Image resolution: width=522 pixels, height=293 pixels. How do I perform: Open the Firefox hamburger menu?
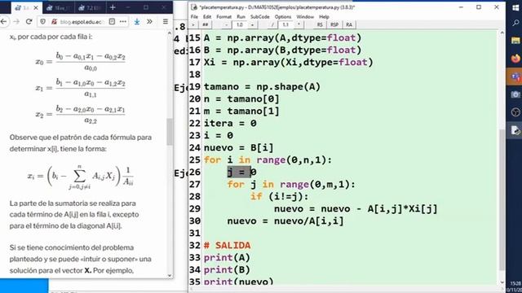165,22
